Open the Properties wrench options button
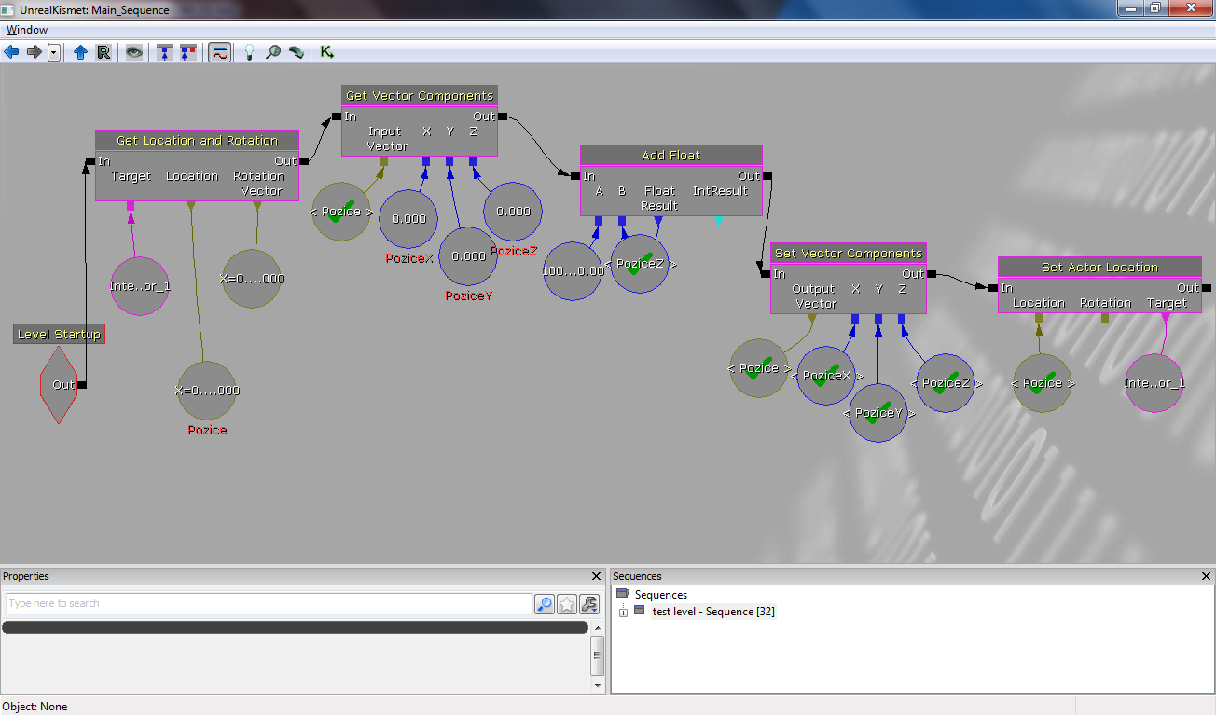Viewport: 1216px width, 716px height. (589, 604)
